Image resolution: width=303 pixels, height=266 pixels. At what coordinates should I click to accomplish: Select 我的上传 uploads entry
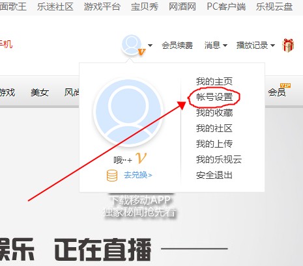tap(214, 144)
